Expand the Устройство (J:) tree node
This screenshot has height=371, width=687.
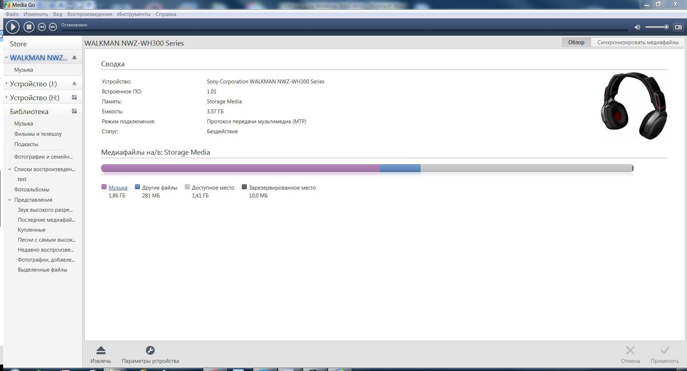tap(6, 83)
